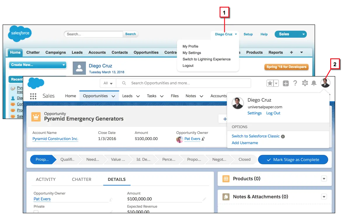
Task: Click the Add Username link
Action: click(x=245, y=143)
